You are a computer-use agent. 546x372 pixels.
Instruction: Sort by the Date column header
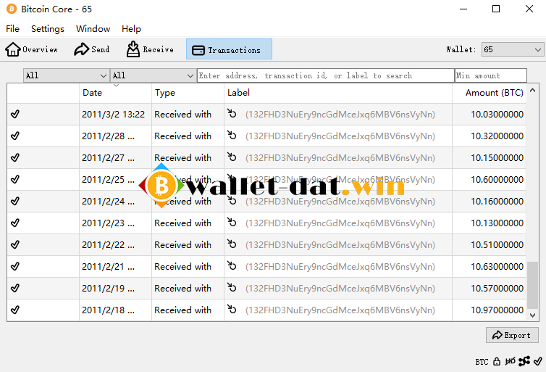click(x=116, y=93)
